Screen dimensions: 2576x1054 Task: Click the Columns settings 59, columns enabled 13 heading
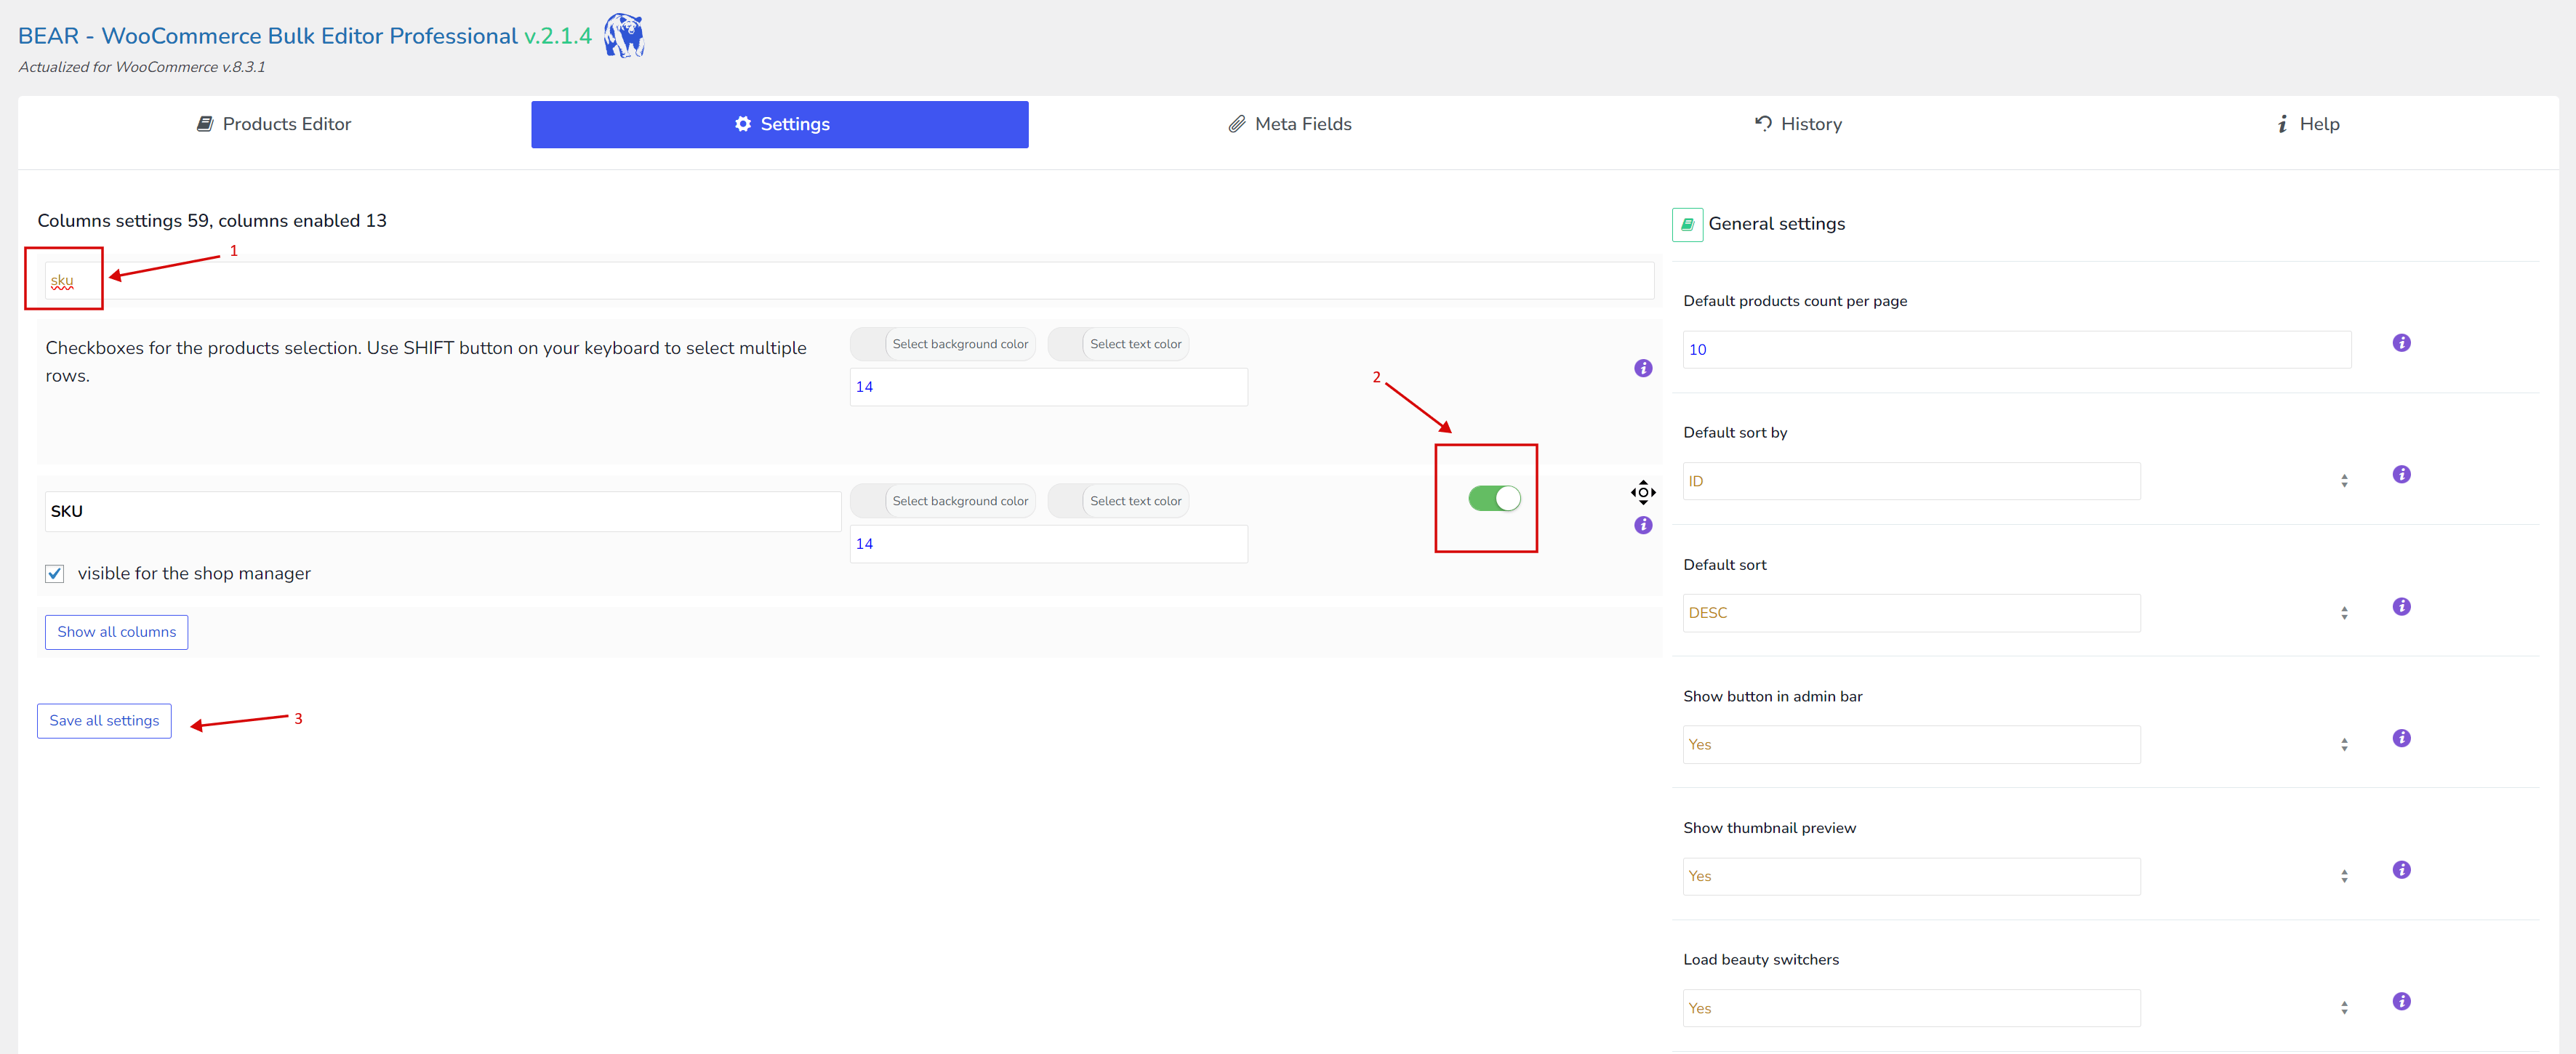[212, 221]
